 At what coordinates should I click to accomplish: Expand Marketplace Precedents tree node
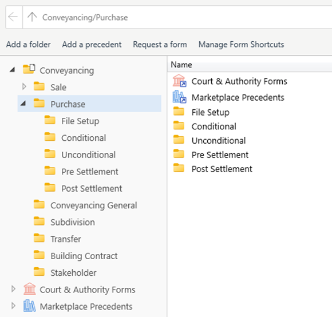[x=13, y=306]
